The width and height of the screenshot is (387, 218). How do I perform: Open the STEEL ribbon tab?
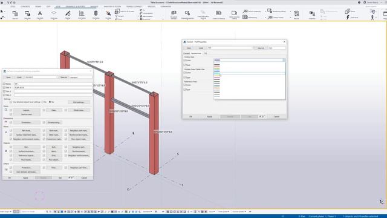tap(13, 7)
